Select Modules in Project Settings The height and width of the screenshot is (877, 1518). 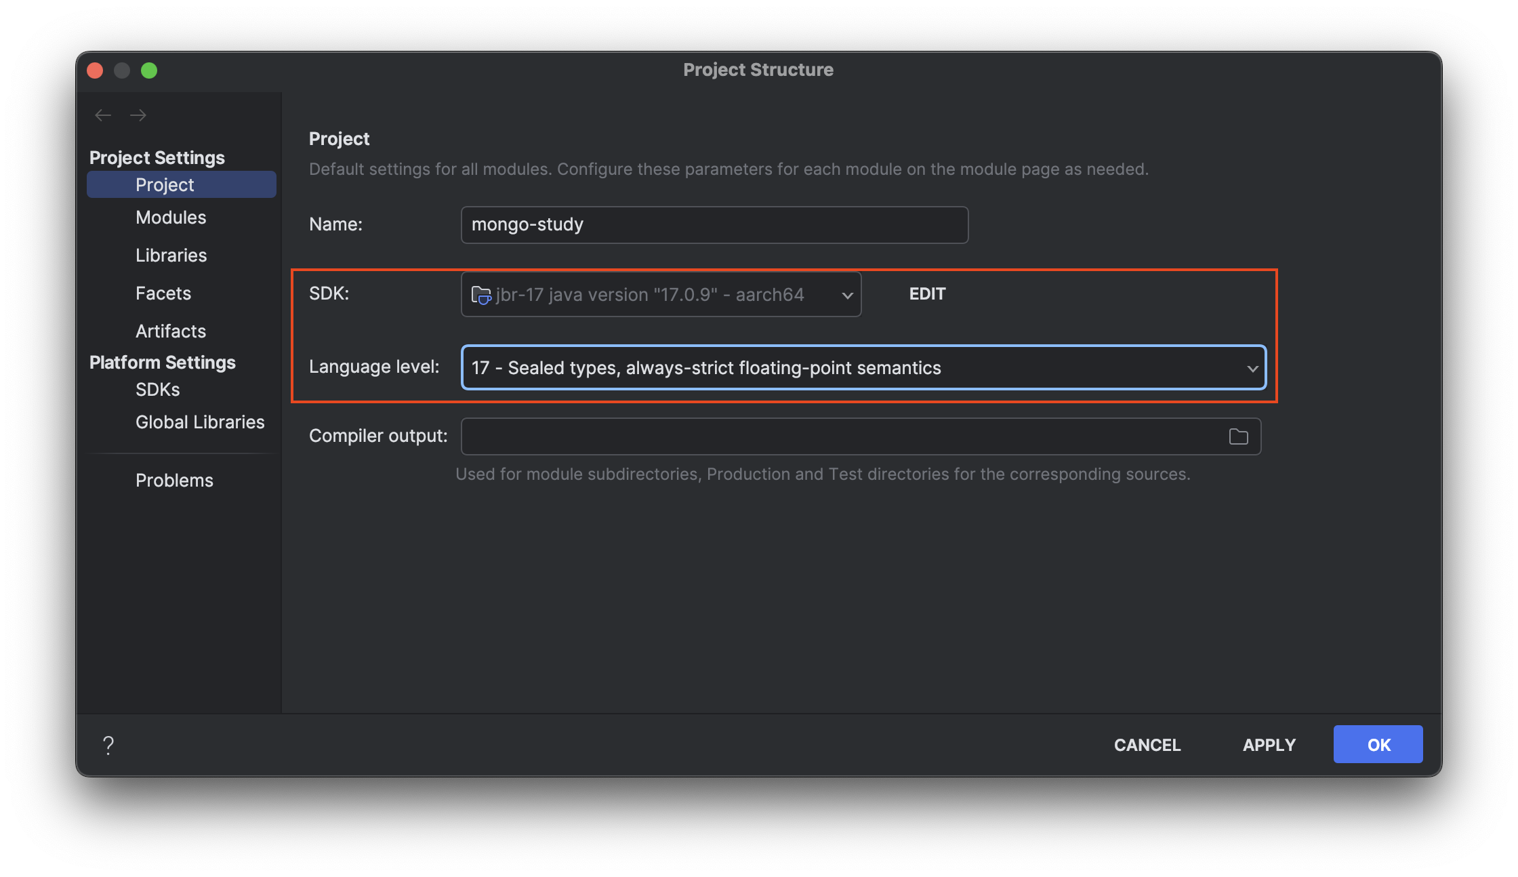tap(171, 218)
